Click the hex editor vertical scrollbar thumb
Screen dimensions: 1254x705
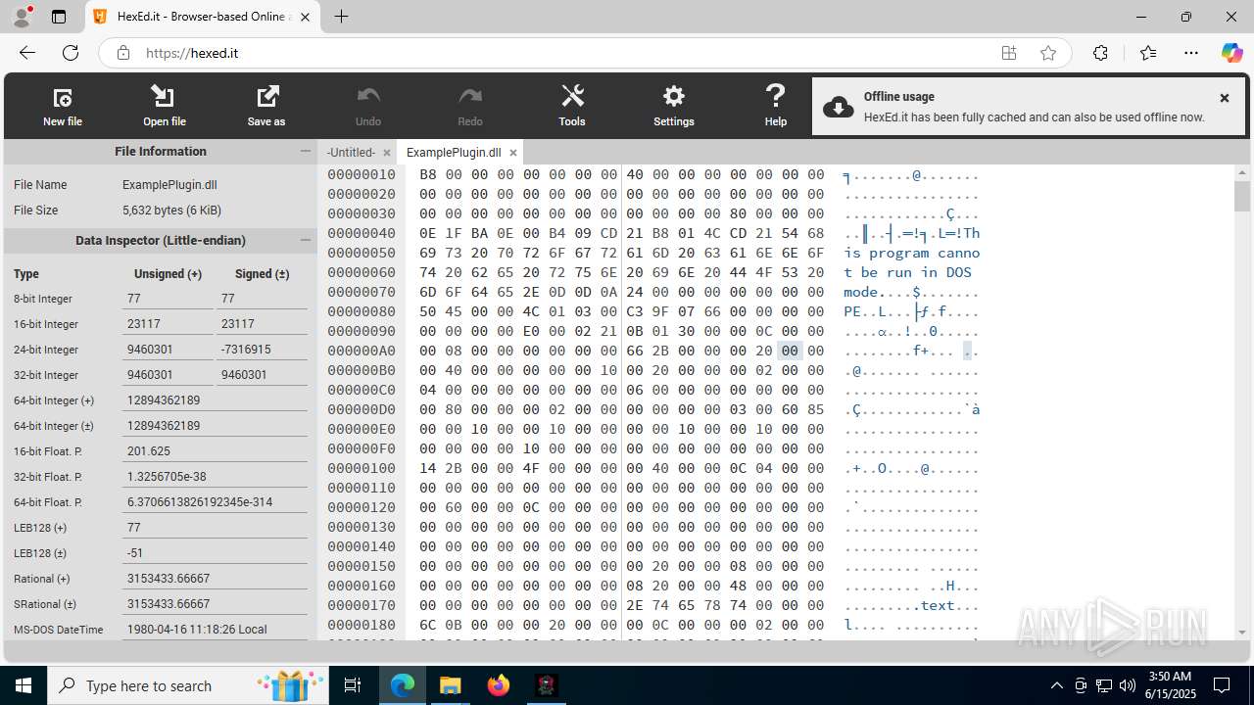(x=1242, y=196)
